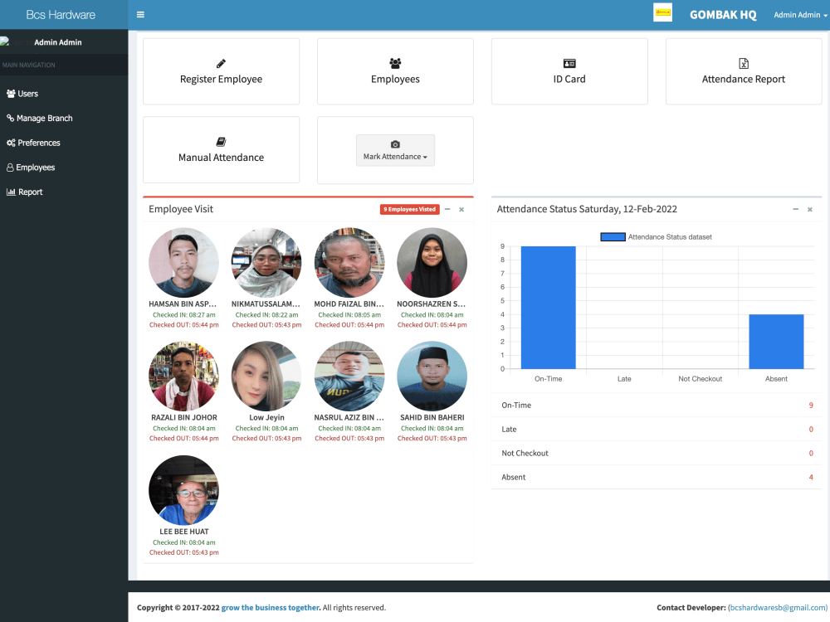This screenshot has width=830, height=622.
Task: Click the On-Time bar in chart
Action: [x=548, y=308]
